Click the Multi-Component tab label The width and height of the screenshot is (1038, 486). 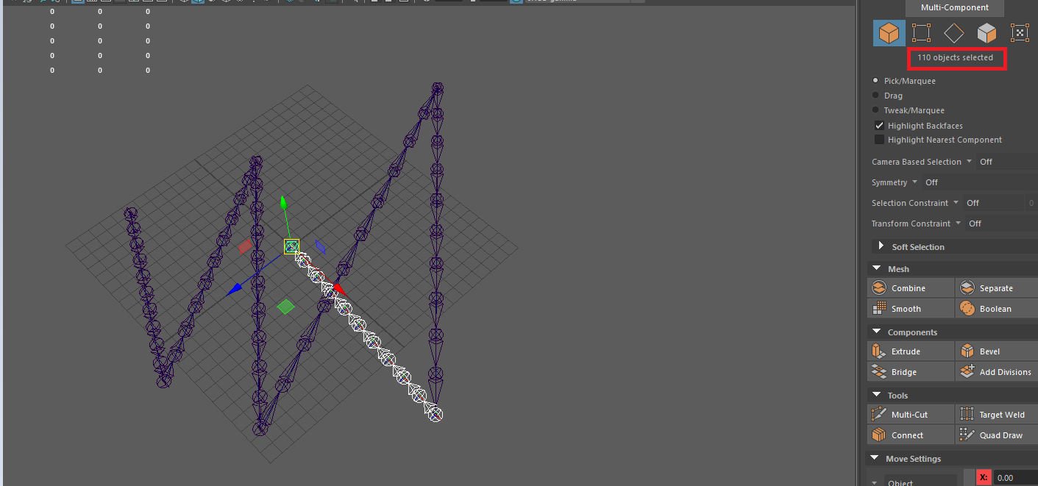(x=954, y=7)
